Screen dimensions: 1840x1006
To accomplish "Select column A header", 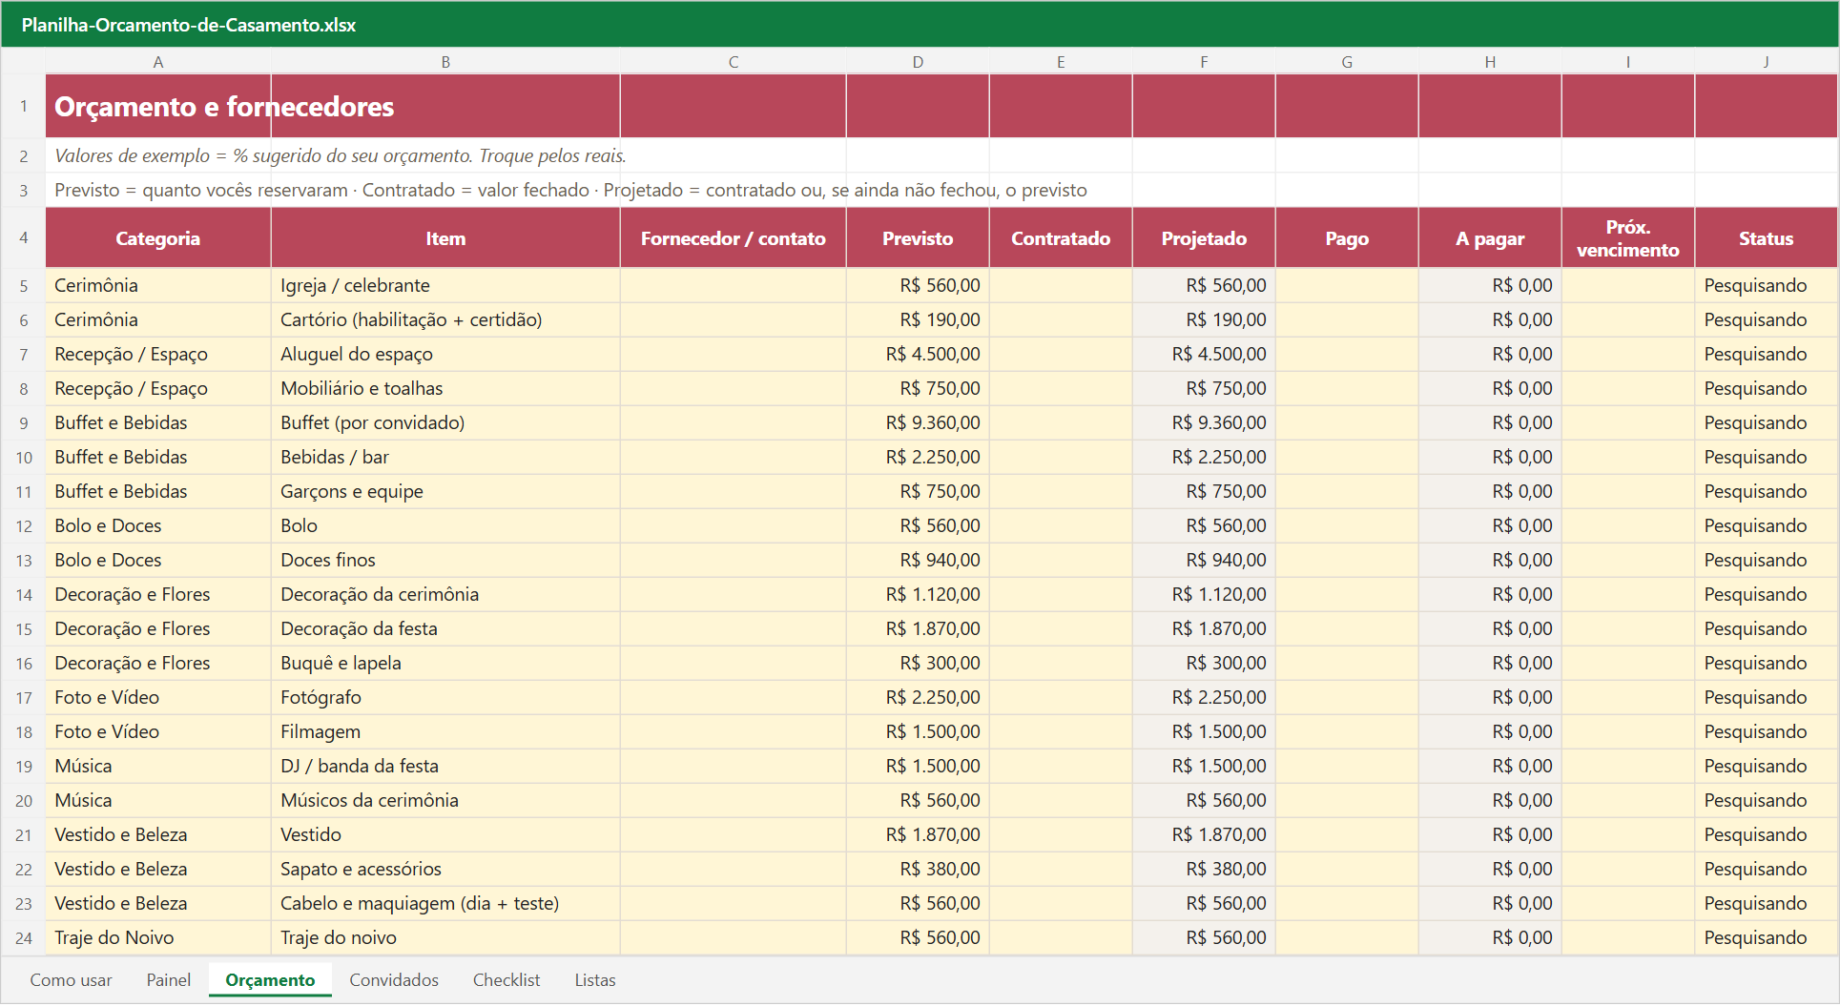I will (x=158, y=62).
